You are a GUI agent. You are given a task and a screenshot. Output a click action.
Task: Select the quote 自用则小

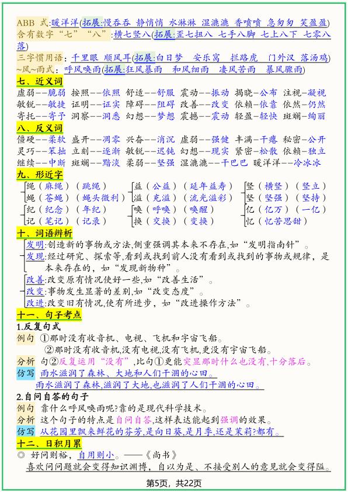tap(96, 455)
